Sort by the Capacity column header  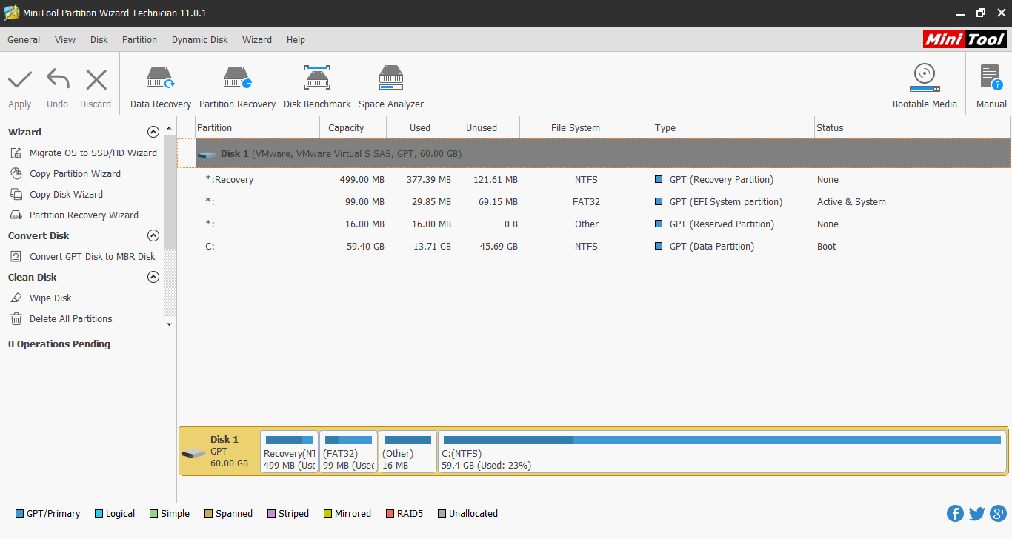point(353,127)
